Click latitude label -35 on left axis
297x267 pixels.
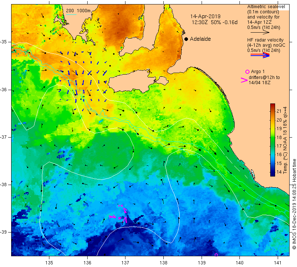(x=4, y=42)
